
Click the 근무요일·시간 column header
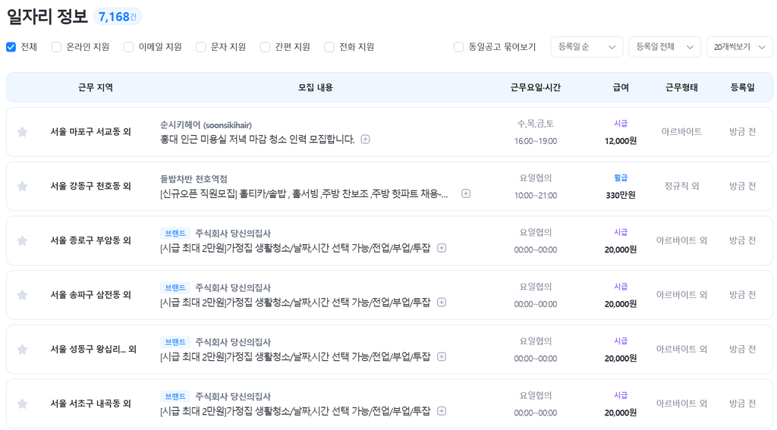(536, 88)
